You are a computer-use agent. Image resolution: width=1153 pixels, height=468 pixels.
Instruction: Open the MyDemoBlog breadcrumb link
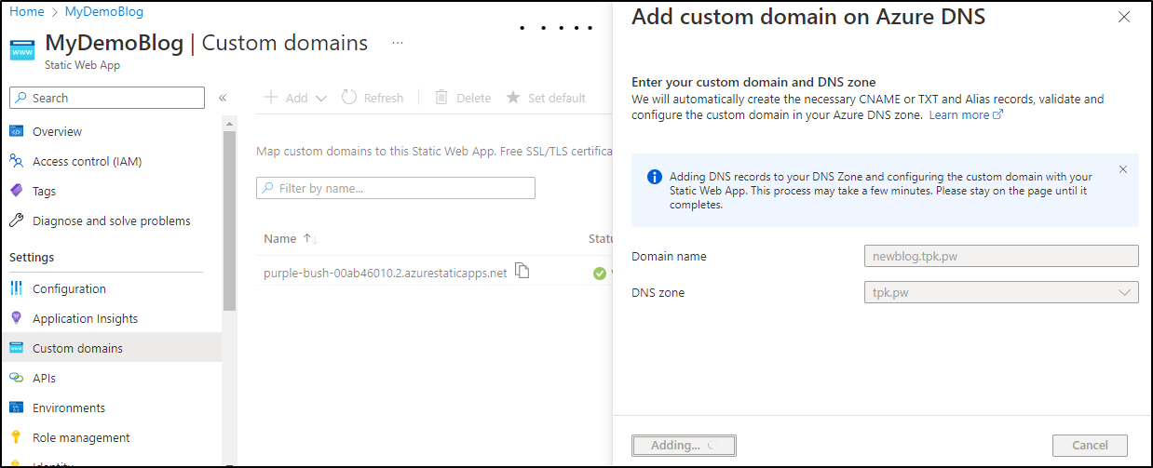(x=104, y=12)
